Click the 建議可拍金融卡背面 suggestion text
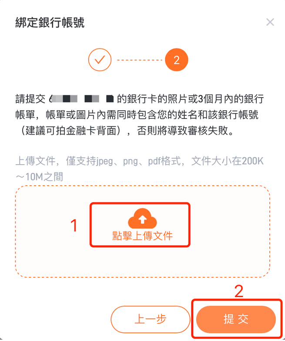The width and height of the screenshot is (285, 341). click(70, 131)
